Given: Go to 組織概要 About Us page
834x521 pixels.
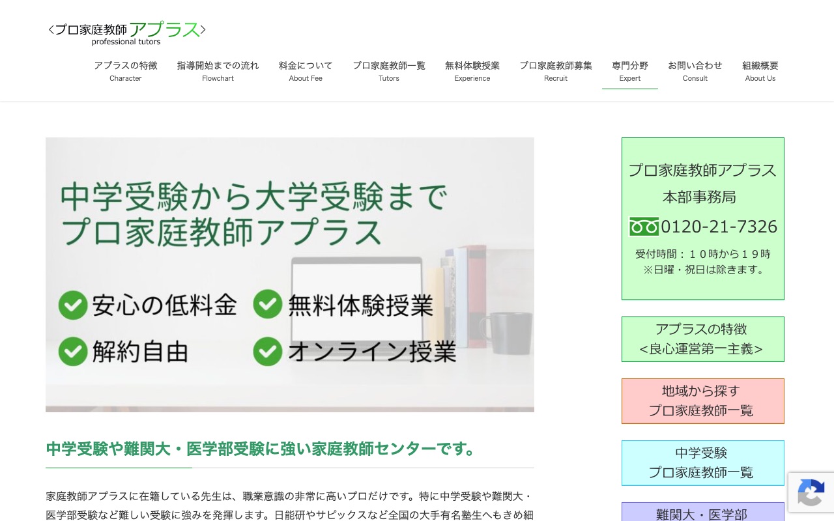Looking at the screenshot, I should 760,71.
